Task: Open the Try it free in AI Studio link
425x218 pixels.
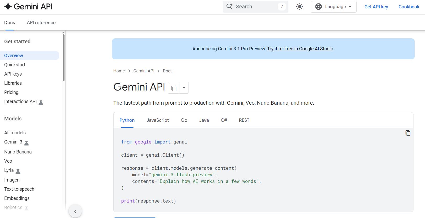Action: click(x=300, y=49)
